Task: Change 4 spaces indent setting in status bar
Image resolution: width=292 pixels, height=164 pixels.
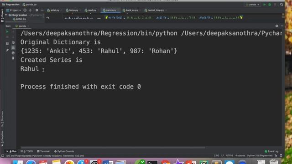Action: pyautogui.click(x=240, y=156)
